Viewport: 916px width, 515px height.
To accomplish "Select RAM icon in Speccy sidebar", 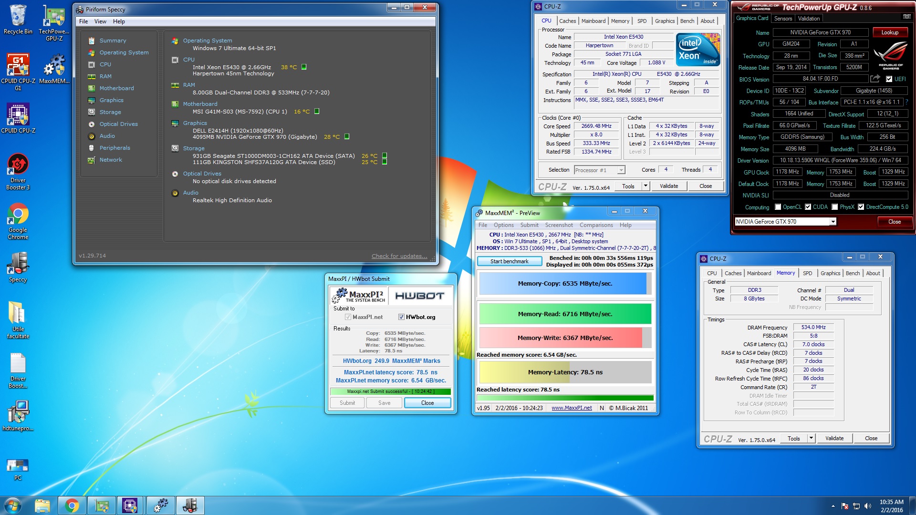I will [92, 76].
